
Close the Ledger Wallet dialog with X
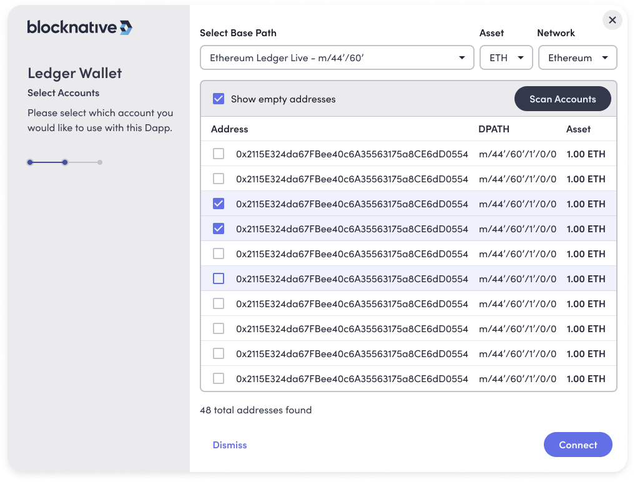613,20
